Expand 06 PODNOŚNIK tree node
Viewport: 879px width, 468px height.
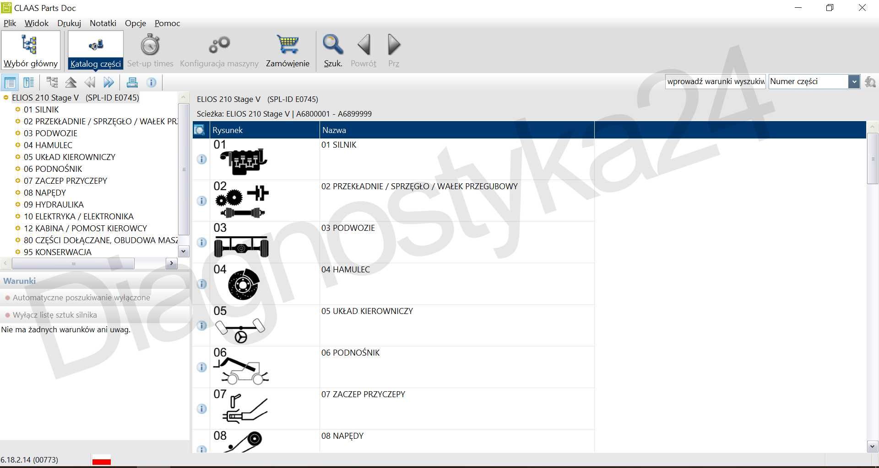(x=18, y=169)
